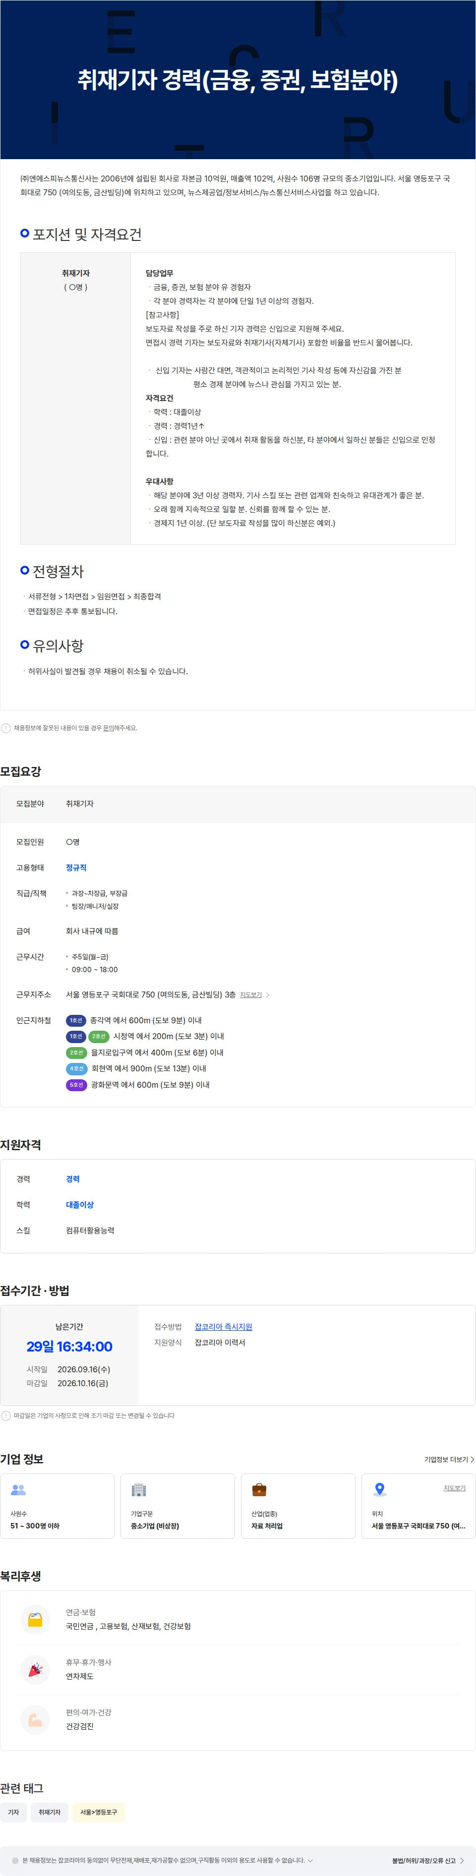This screenshot has width=476, height=1876.
Task: Open the 지도보기 link next to work address
Action: pyautogui.click(x=250, y=995)
